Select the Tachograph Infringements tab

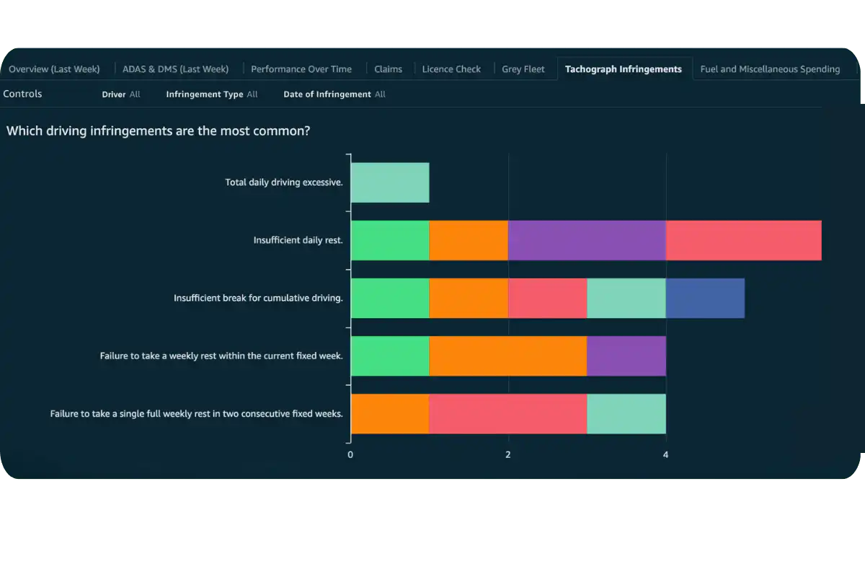tap(624, 69)
